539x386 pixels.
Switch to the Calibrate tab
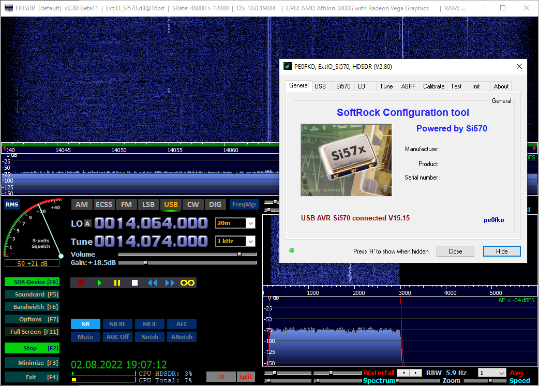click(x=433, y=86)
